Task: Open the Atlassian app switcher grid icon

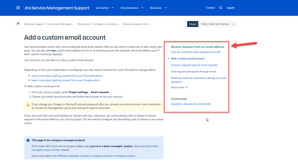Action: click(18, 8)
